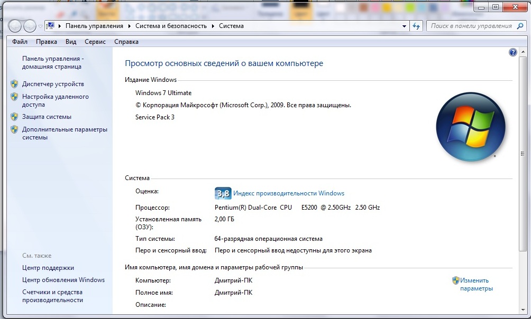Open the Справка menu
Viewport: 531px width, 319px height.
(126, 42)
